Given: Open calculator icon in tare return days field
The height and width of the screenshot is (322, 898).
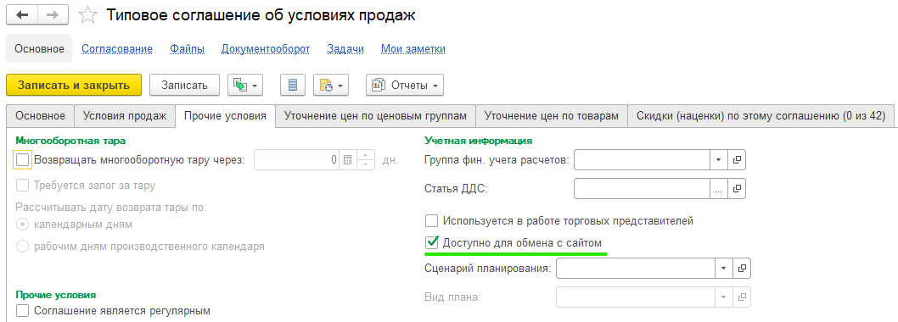Looking at the screenshot, I should (x=348, y=160).
